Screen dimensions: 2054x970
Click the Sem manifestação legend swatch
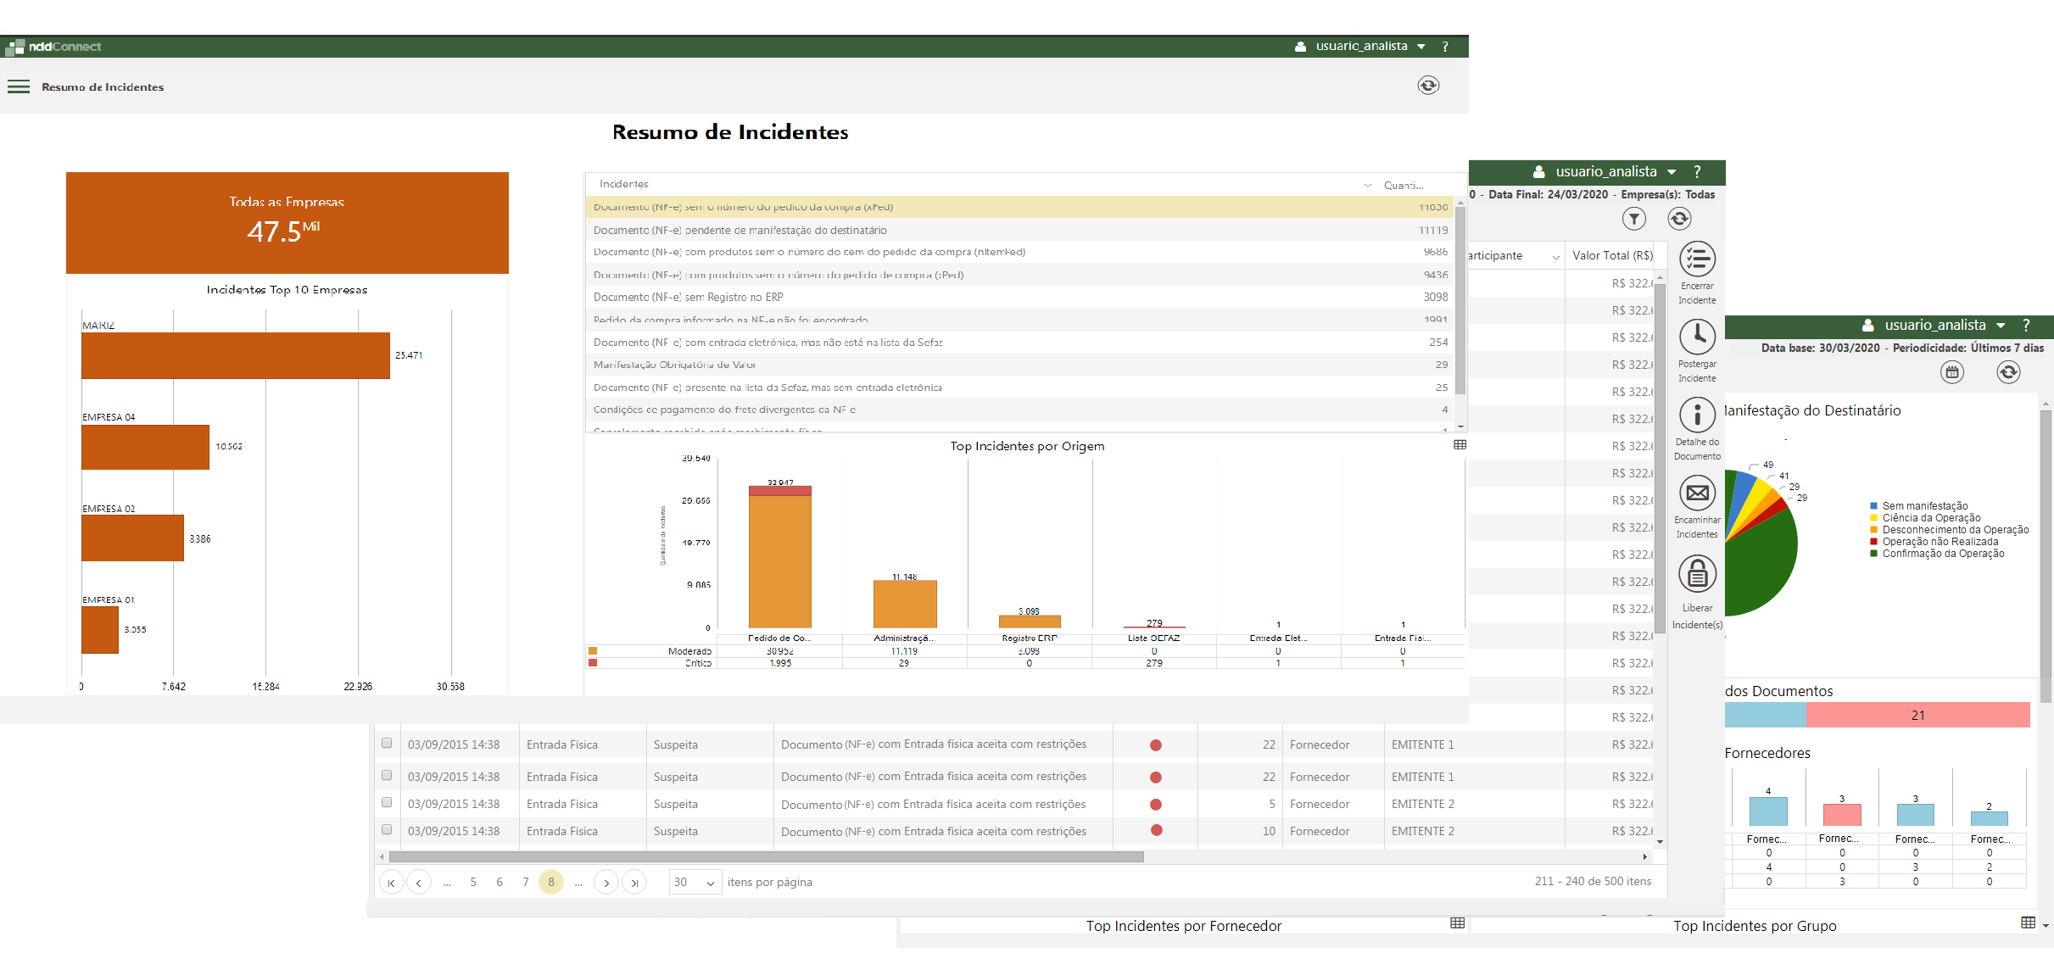[1873, 506]
